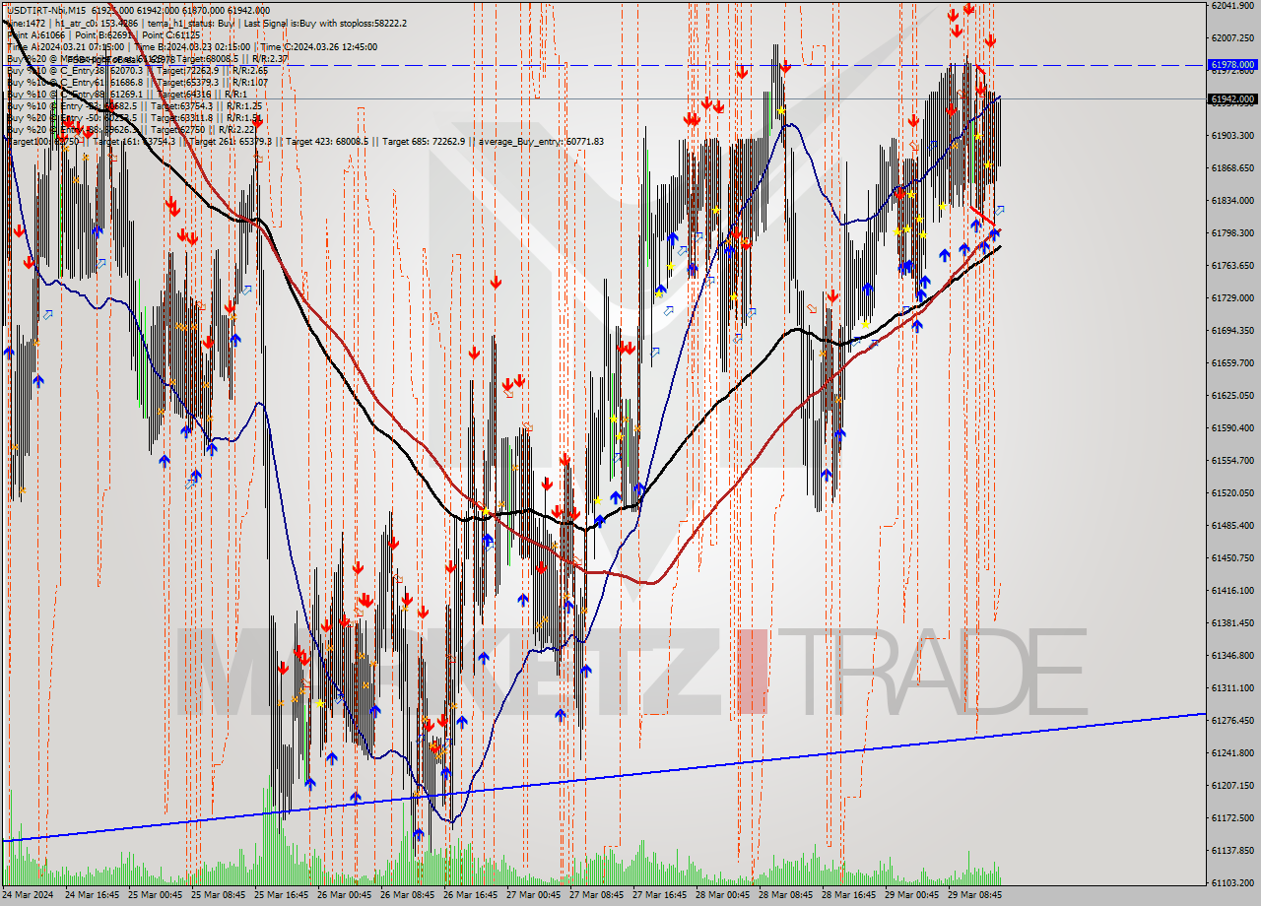Click the 62007.250 price axis label

[1232, 37]
